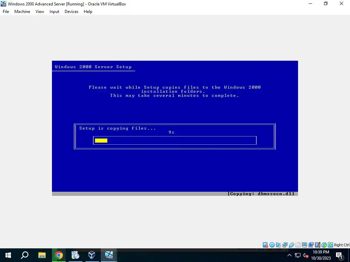The width and height of the screenshot is (350, 262).
Task: Open taskbar Search
Action: pos(25,255)
